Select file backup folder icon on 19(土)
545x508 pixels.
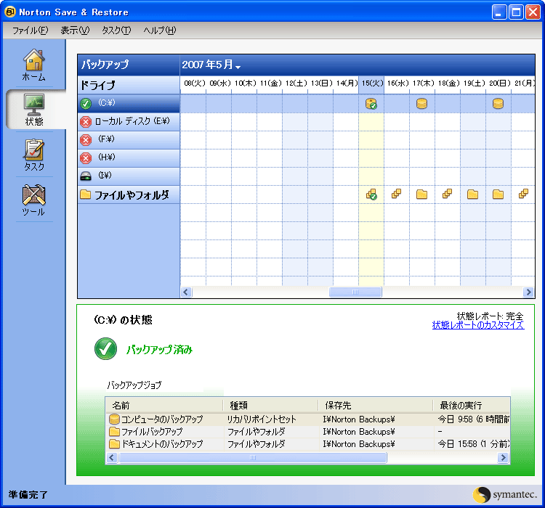tap(472, 194)
